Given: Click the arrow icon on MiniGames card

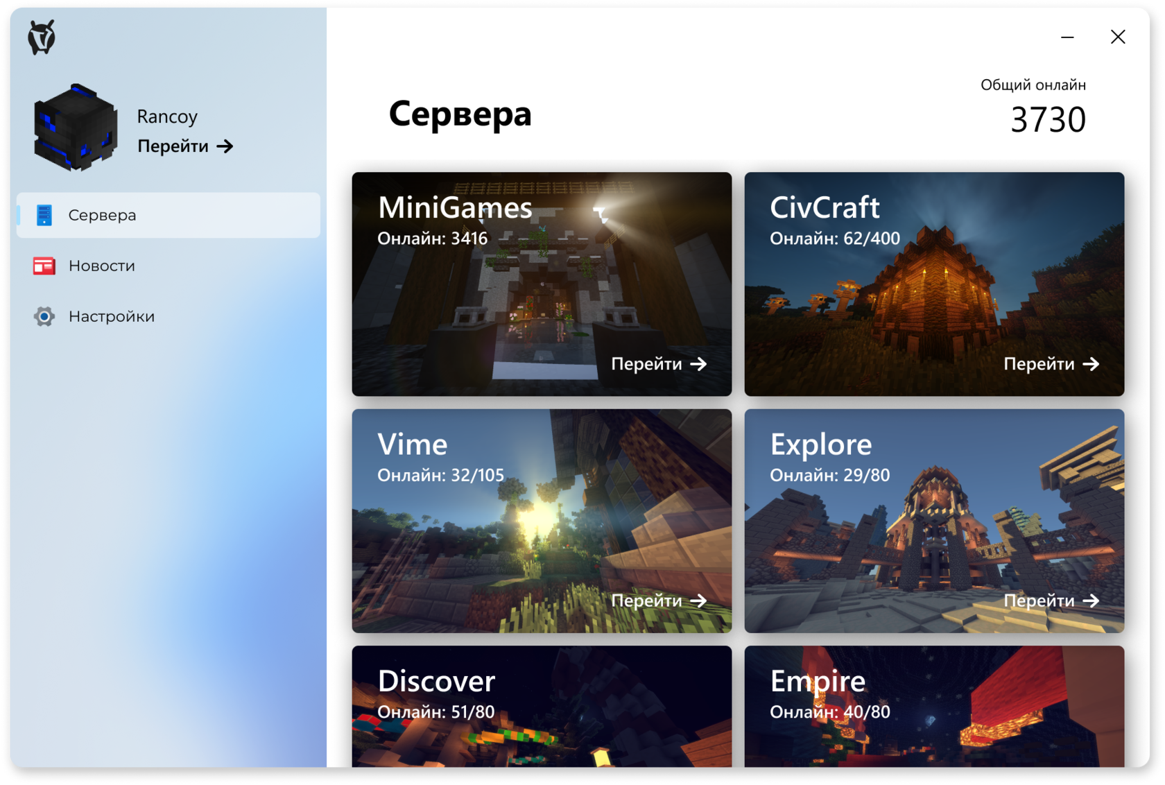Looking at the screenshot, I should pos(698,364).
